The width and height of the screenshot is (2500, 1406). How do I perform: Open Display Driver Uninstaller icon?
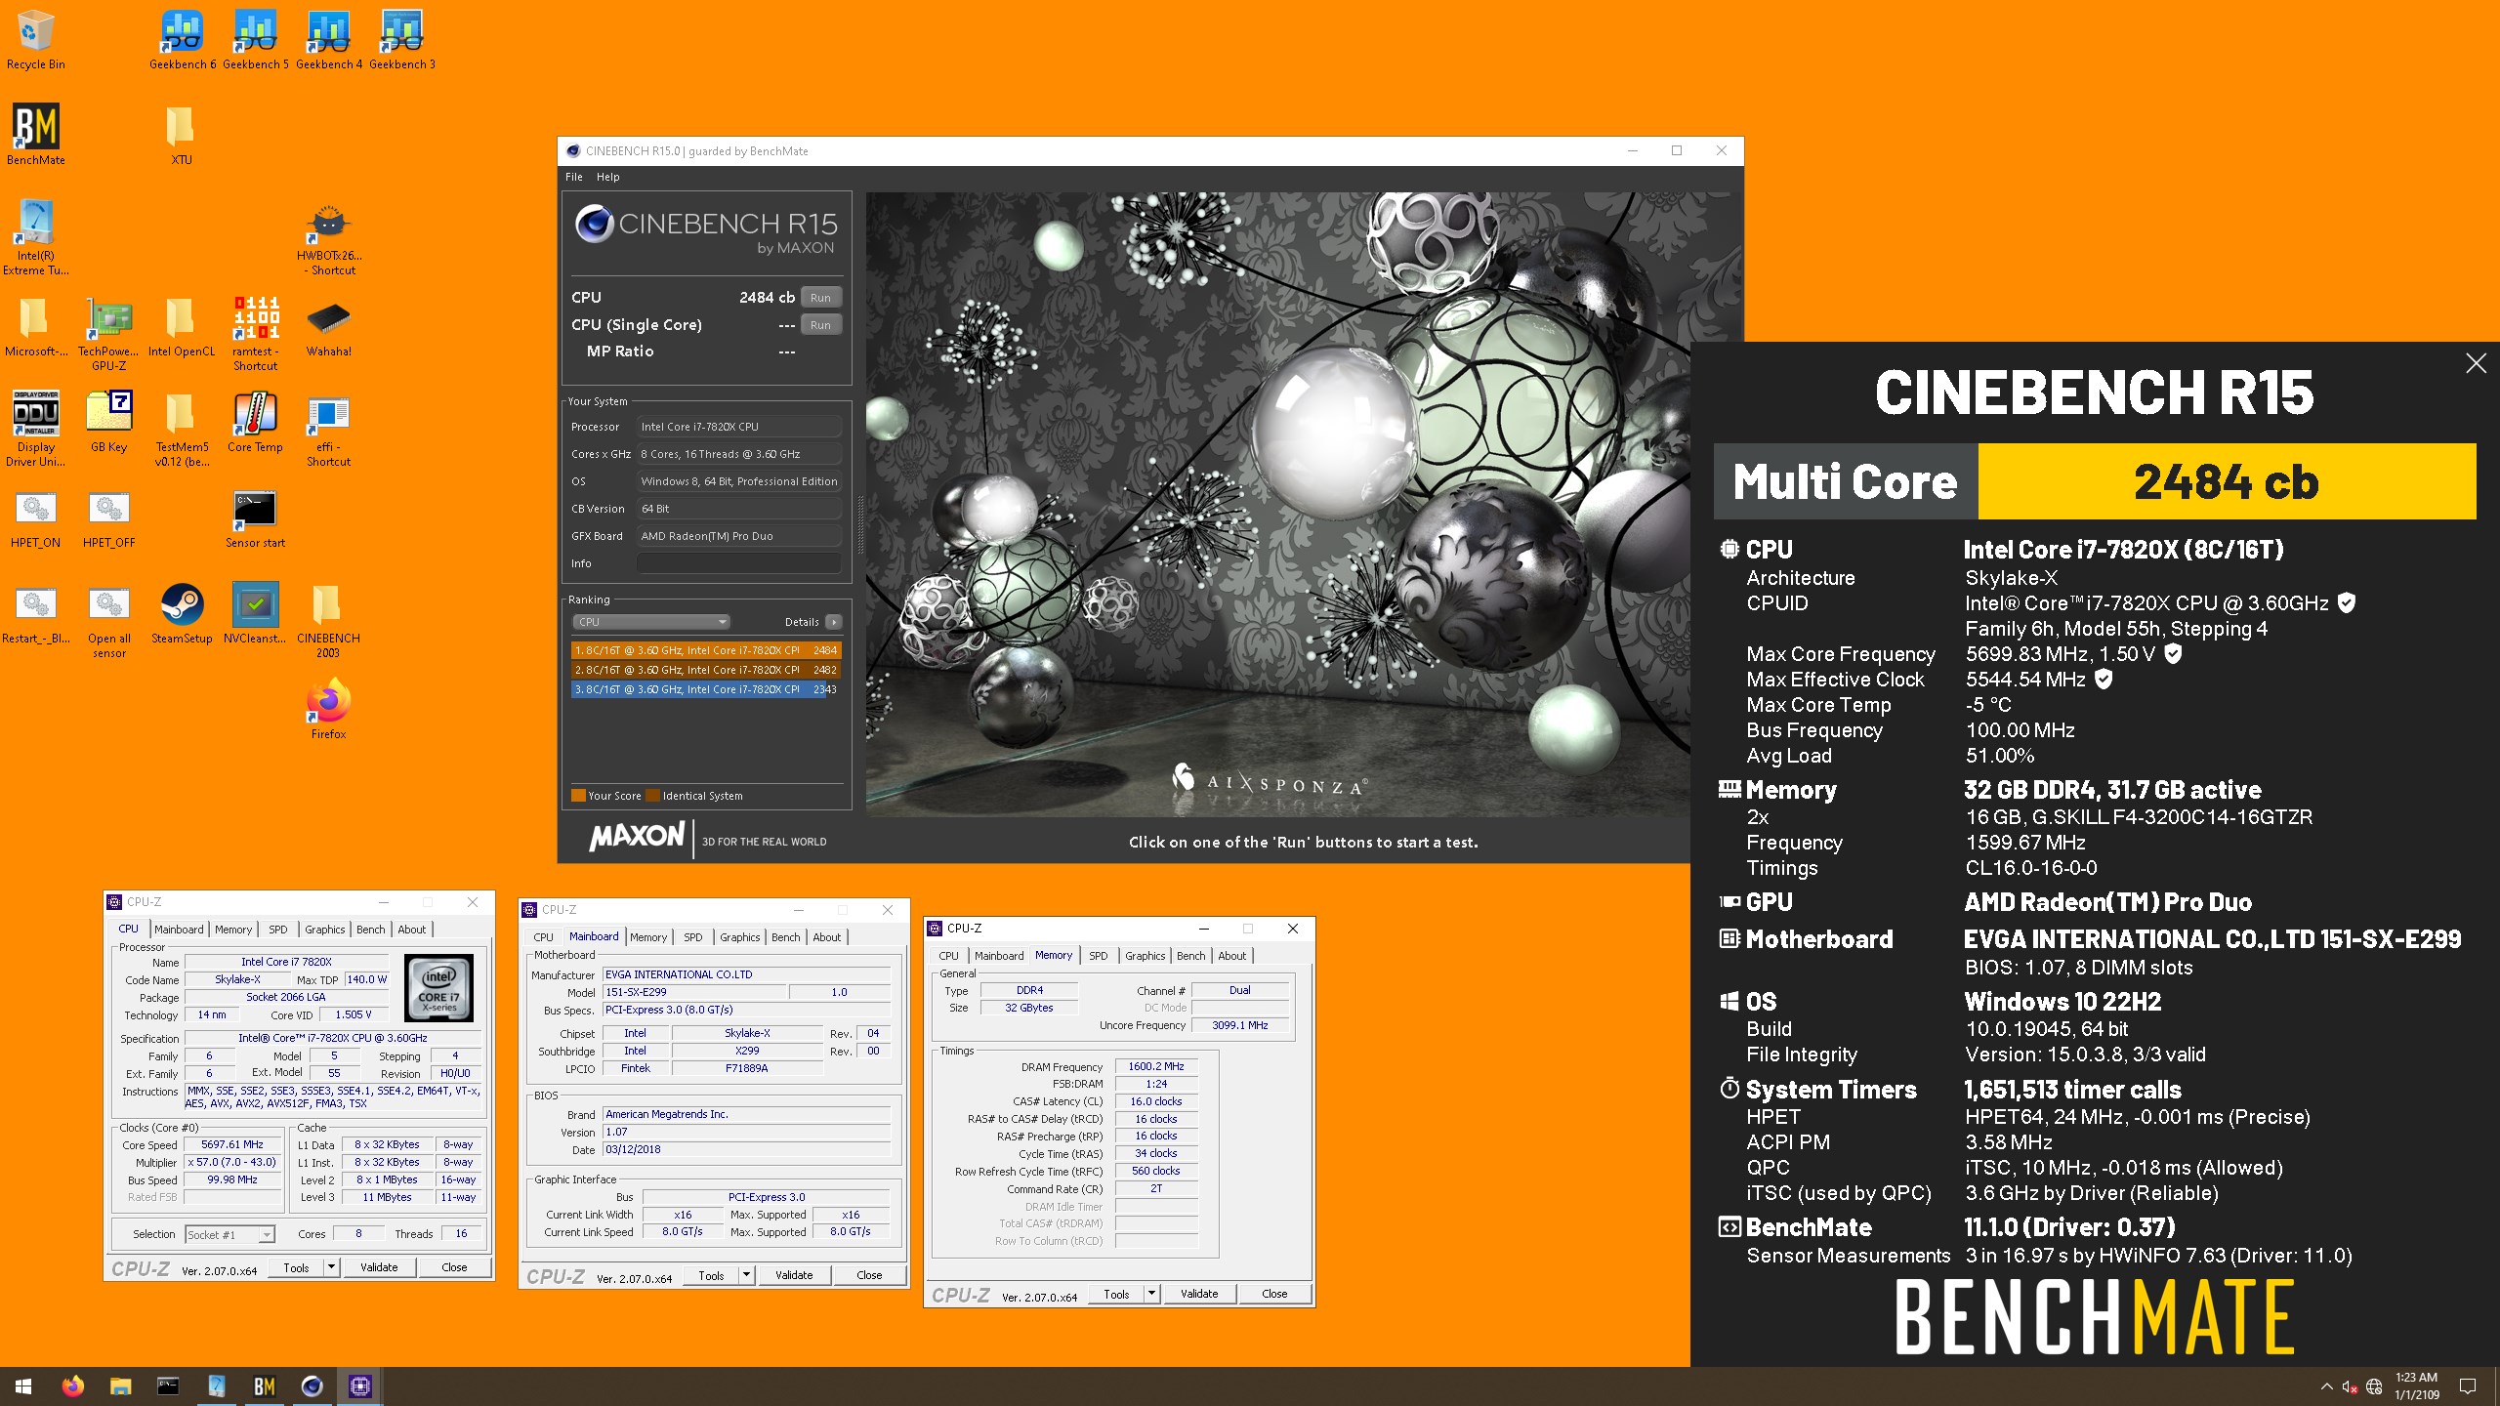click(36, 429)
